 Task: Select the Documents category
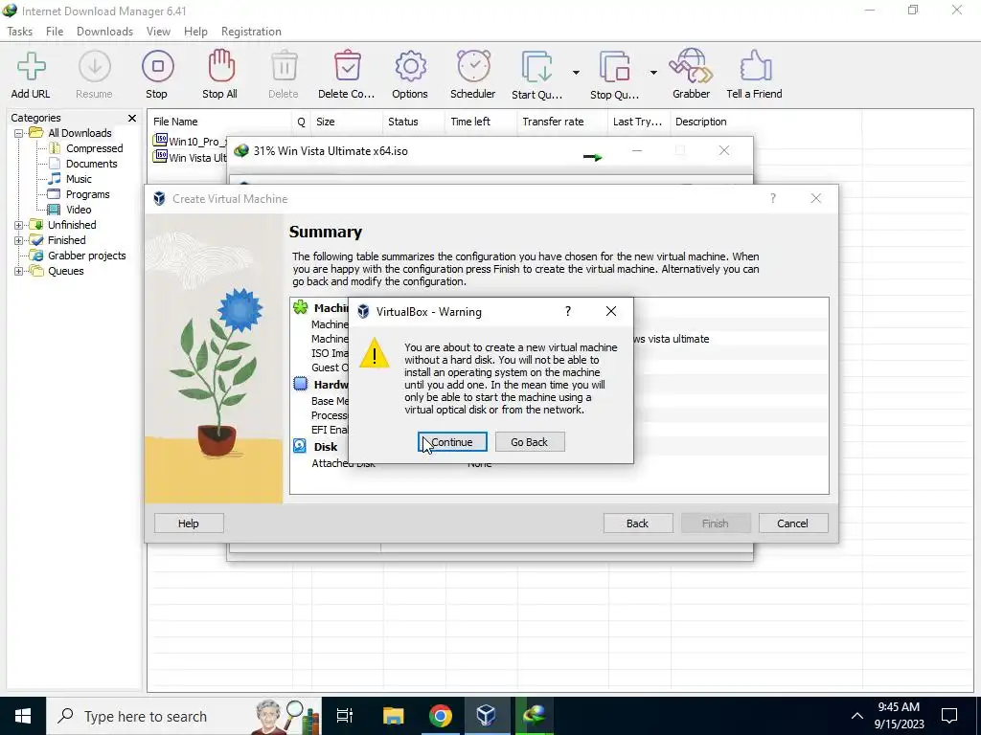point(91,164)
